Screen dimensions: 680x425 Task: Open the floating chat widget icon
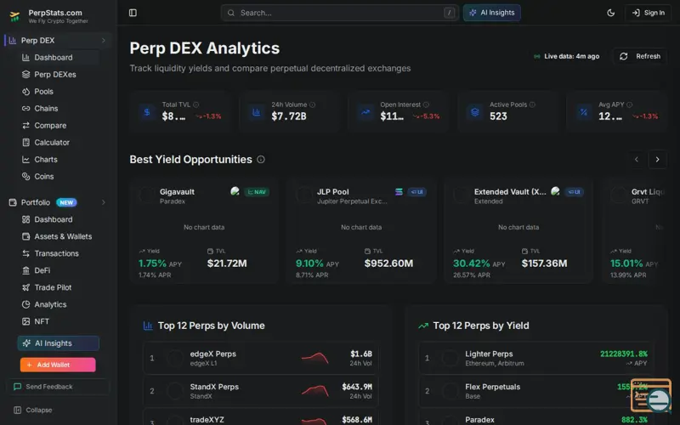651,395
